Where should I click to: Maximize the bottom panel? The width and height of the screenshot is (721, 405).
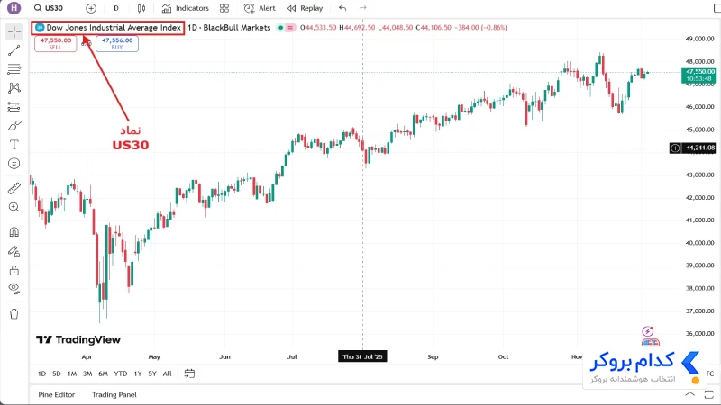pyautogui.click(x=709, y=394)
